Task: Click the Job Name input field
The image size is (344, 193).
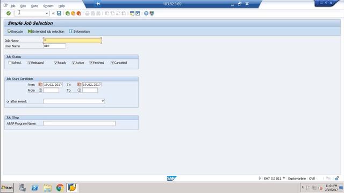Action: (x=73, y=40)
